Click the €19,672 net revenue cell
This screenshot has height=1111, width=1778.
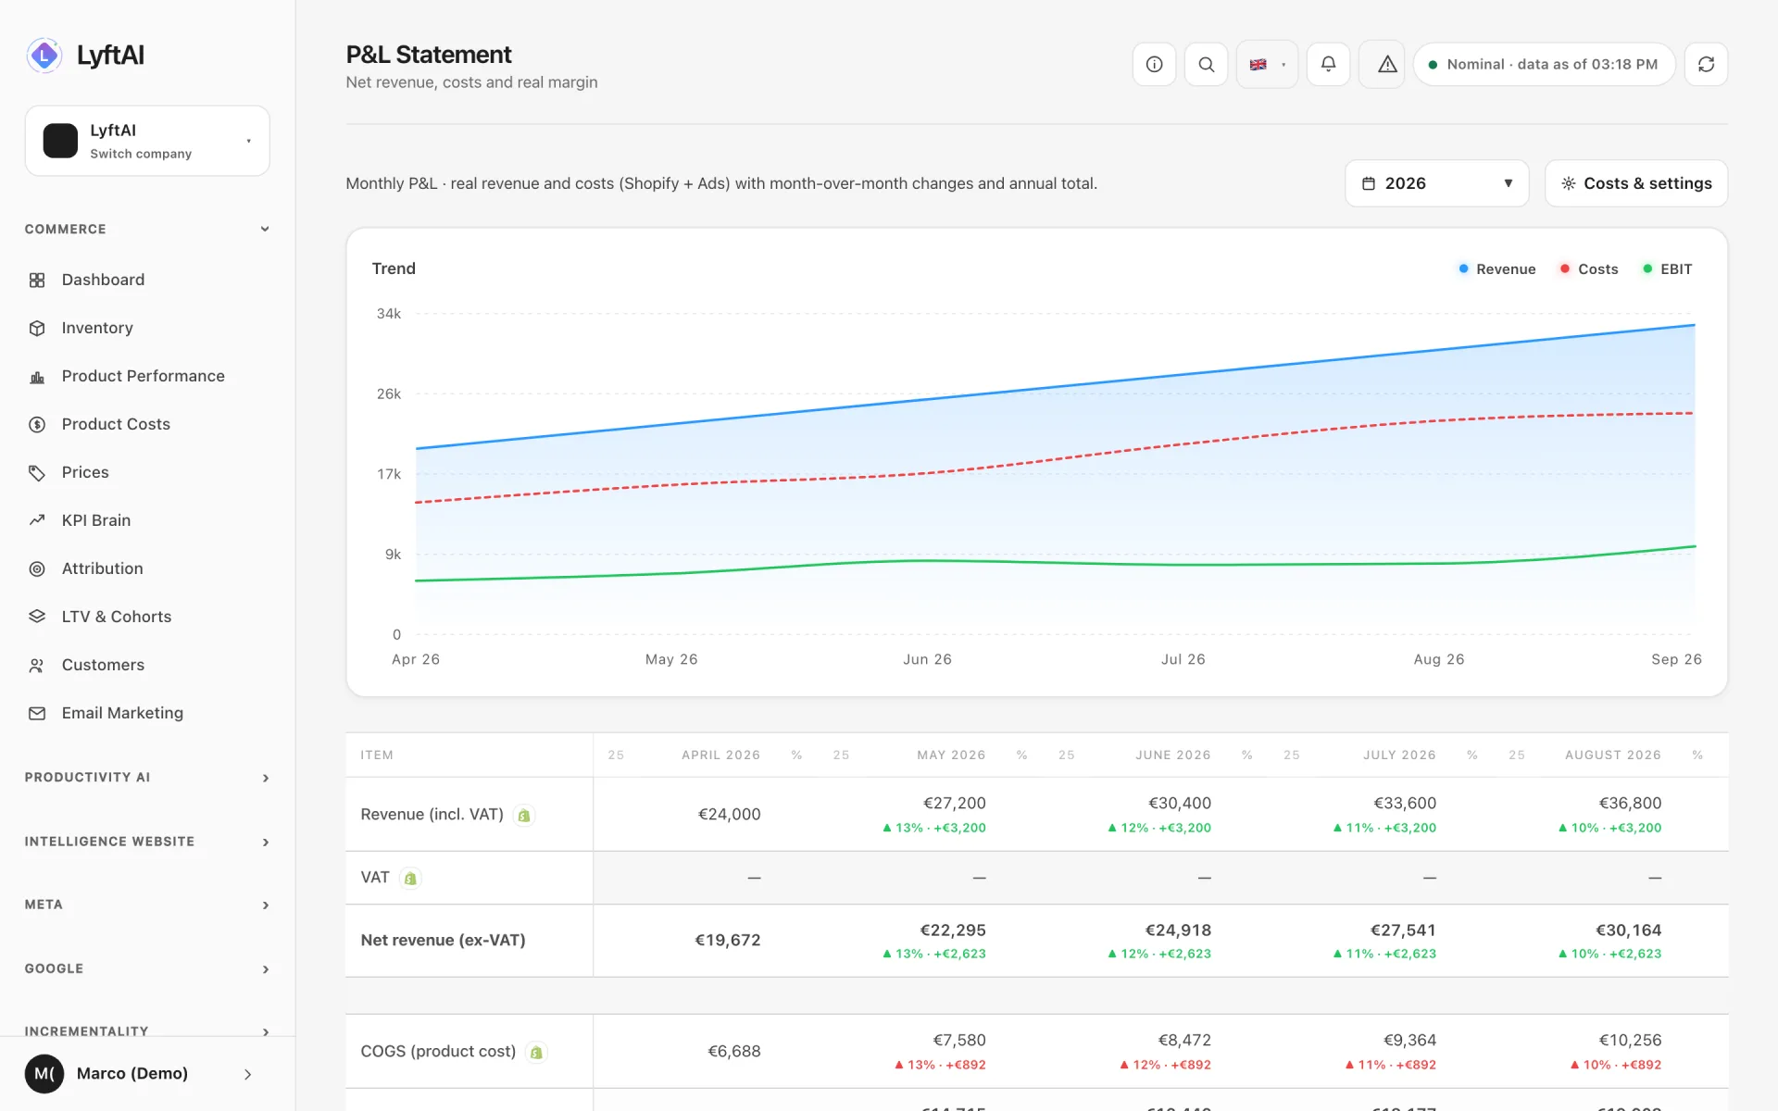[x=727, y=941]
